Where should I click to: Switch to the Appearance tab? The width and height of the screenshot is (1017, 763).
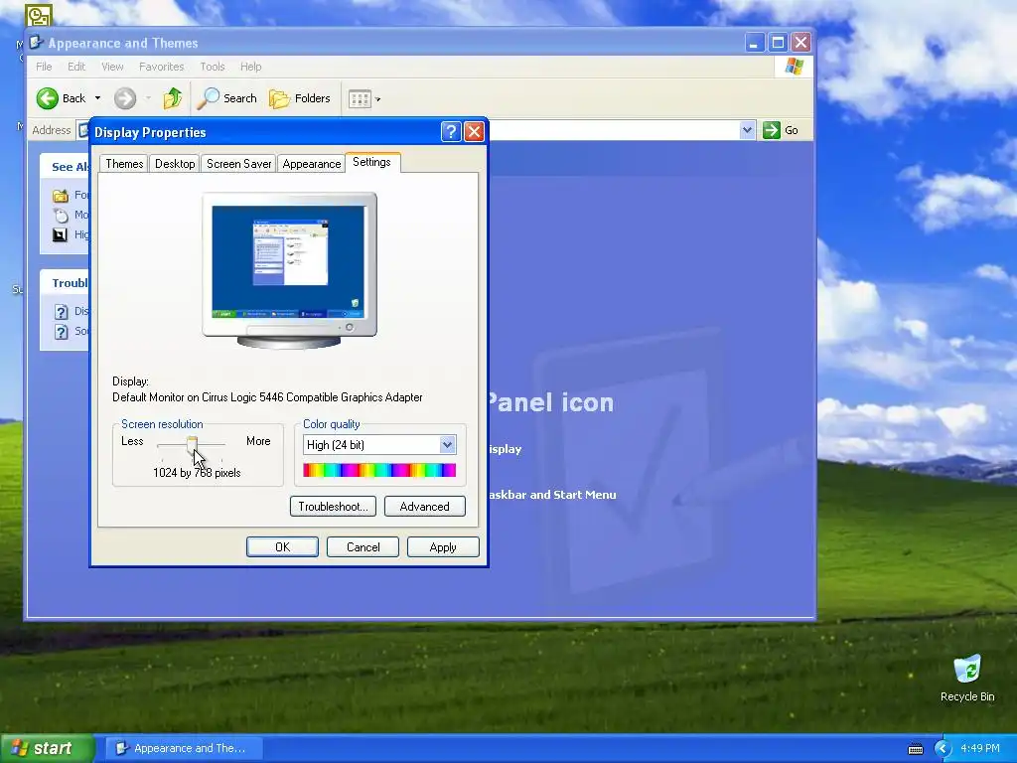(x=311, y=164)
